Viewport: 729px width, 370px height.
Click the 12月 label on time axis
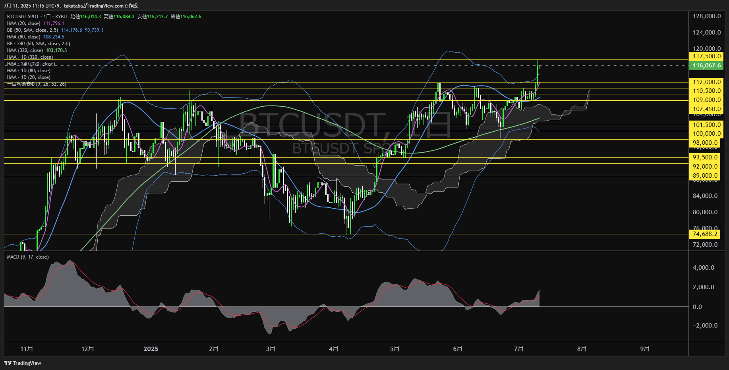[x=88, y=349]
